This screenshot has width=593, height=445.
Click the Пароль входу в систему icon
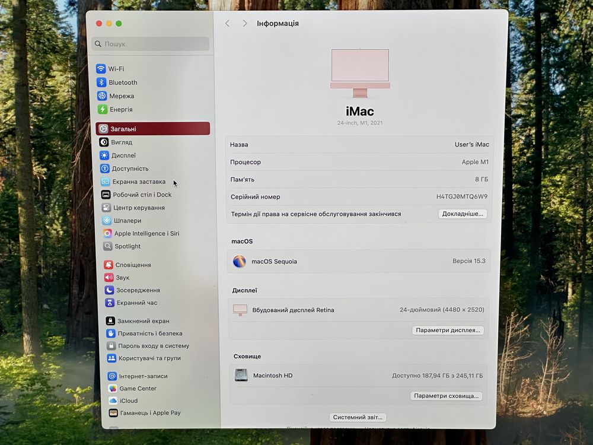[111, 345]
